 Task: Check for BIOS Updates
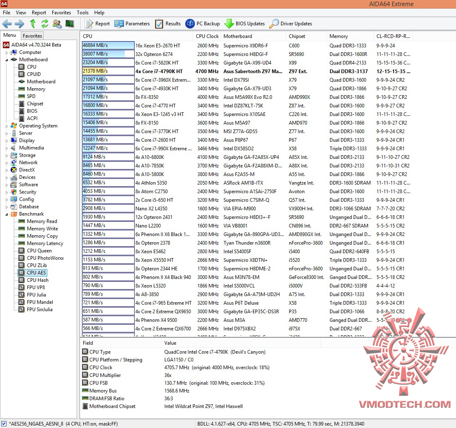pos(245,24)
